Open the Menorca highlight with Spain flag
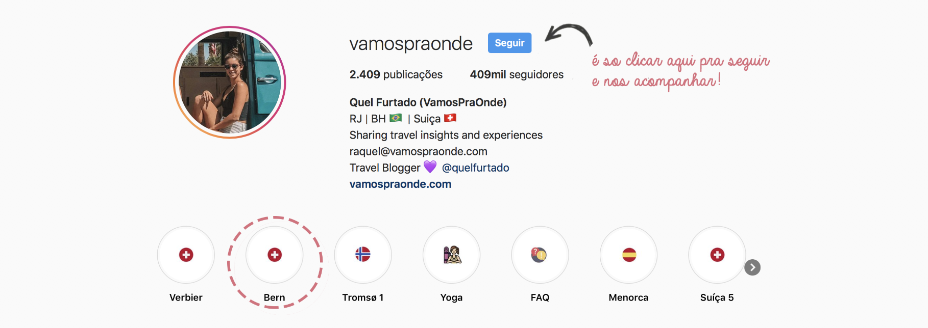 click(628, 255)
